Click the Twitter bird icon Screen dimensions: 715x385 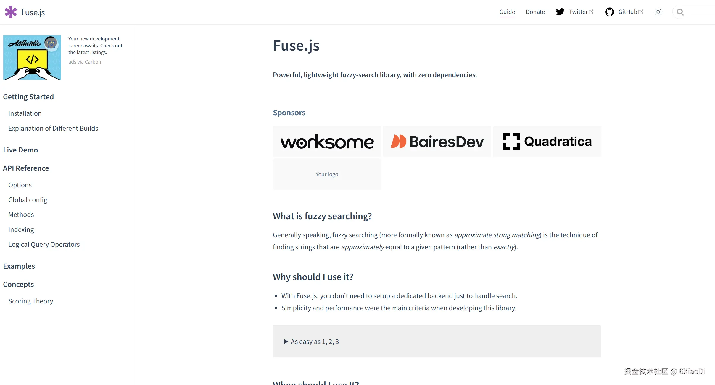pyautogui.click(x=560, y=12)
